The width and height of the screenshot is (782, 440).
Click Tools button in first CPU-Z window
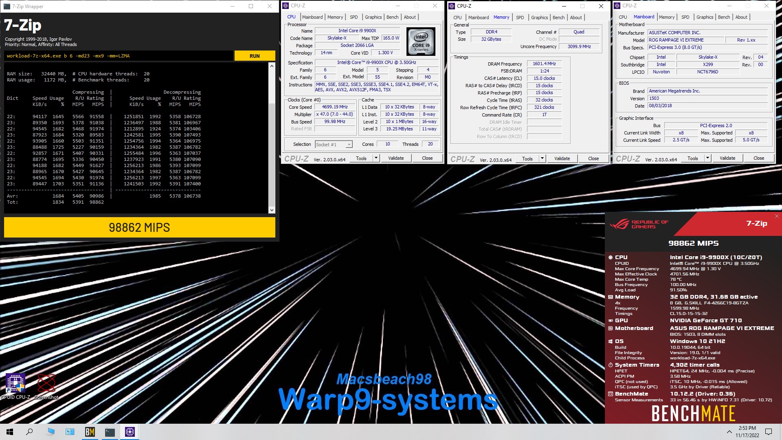pyautogui.click(x=361, y=158)
